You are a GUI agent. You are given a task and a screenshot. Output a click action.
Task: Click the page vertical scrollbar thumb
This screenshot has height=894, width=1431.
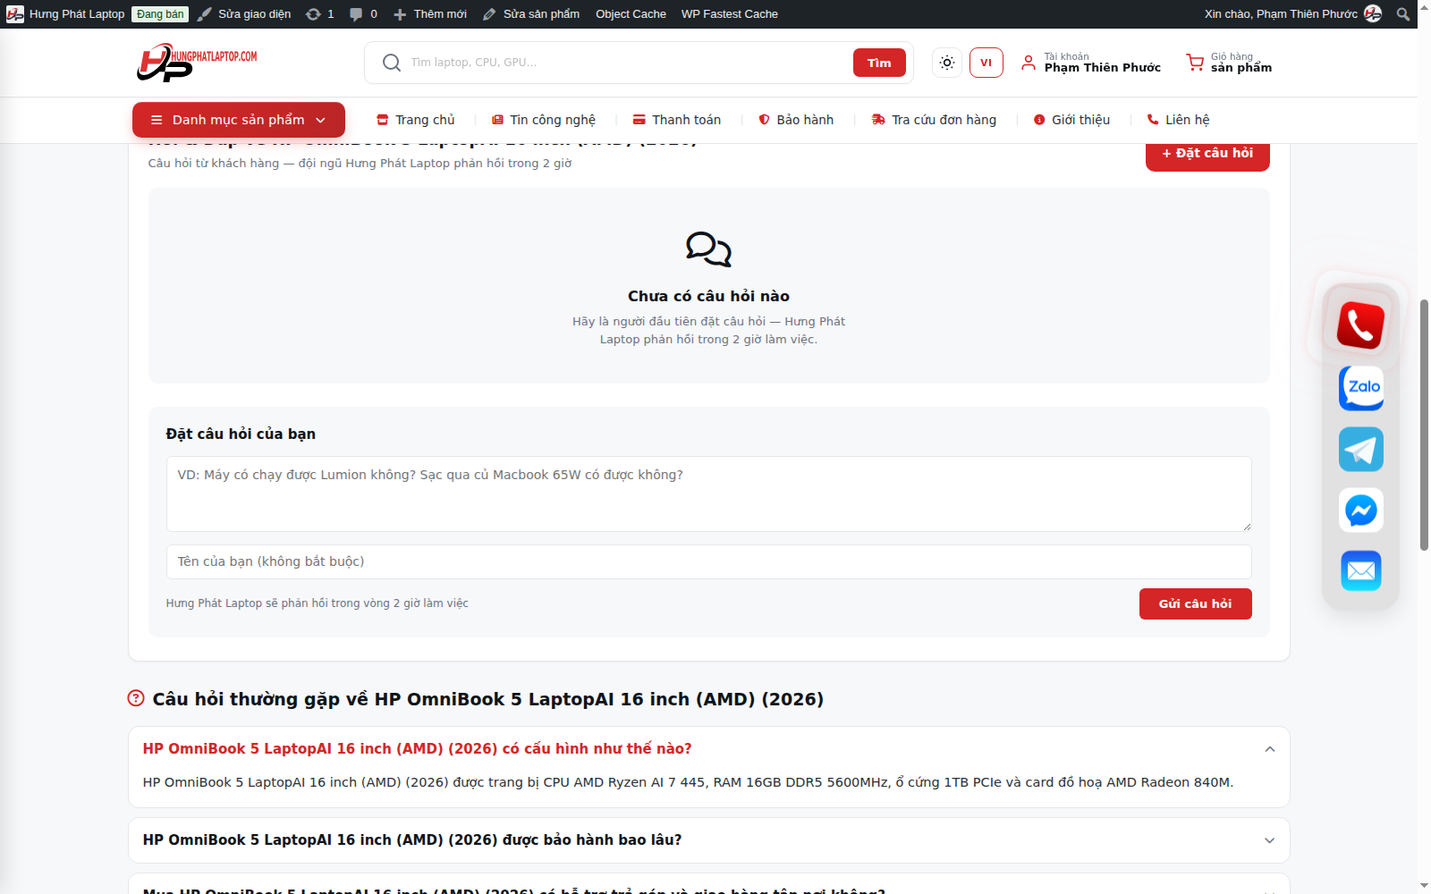(x=1424, y=425)
